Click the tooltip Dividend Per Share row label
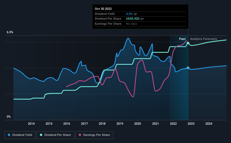The image size is (231, 143). point(108,19)
